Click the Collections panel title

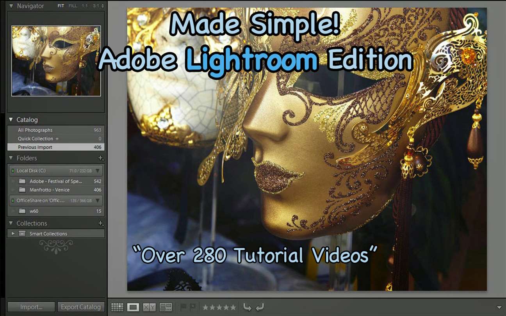pyautogui.click(x=32, y=223)
